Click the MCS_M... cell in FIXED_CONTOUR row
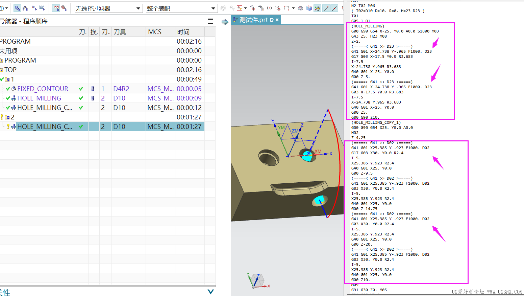The image size is (524, 296). pos(160,89)
